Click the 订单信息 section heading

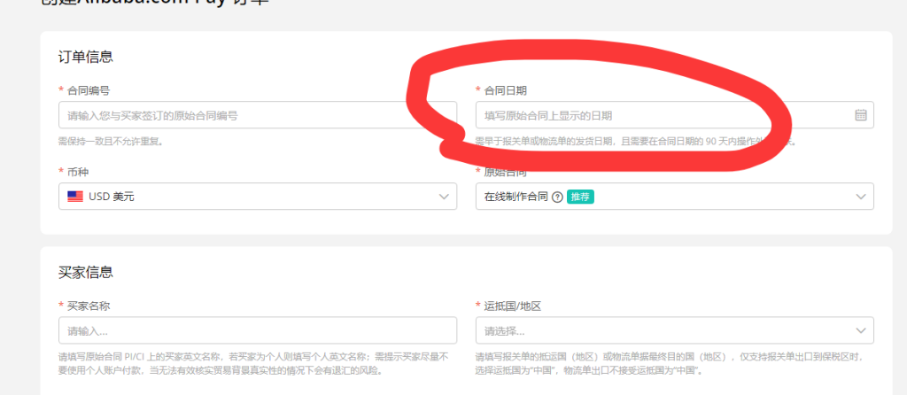pos(85,57)
